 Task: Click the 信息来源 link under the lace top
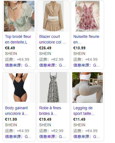coord(18,65)
